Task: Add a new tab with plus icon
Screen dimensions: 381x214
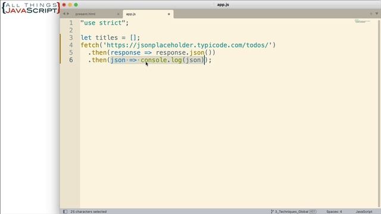Action: (371, 14)
